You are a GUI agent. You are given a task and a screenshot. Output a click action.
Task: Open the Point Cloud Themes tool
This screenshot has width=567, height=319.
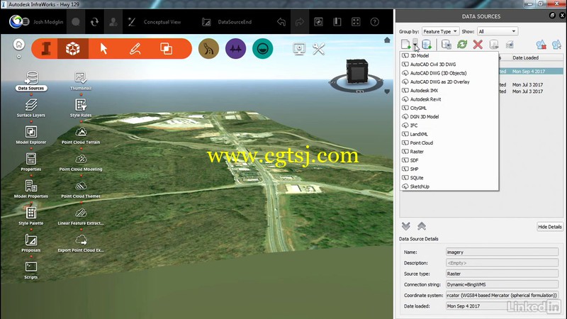pos(81,189)
